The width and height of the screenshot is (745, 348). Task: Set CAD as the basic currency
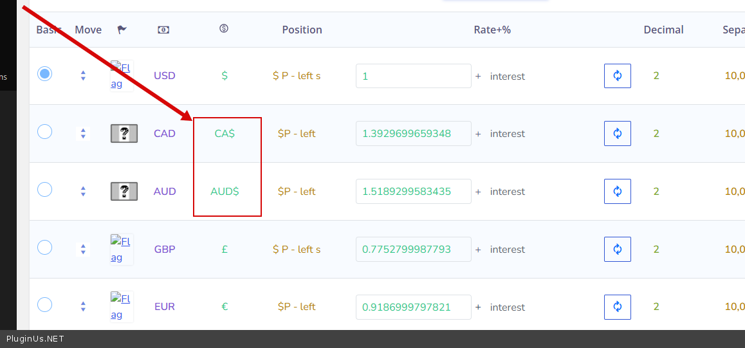click(44, 132)
